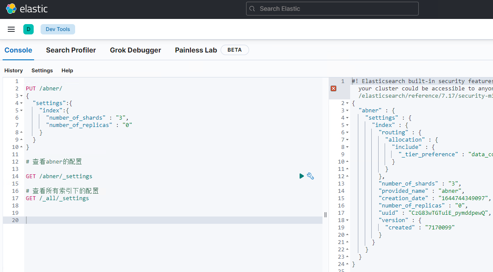Focus the Search Elastic input field
The height and width of the screenshot is (272, 493).
coord(332,9)
